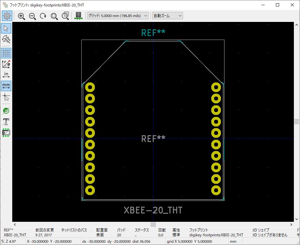This screenshot has height=245, width=300.
Task: Click the '3D シェイプがありません' message
Action: [270, 235]
